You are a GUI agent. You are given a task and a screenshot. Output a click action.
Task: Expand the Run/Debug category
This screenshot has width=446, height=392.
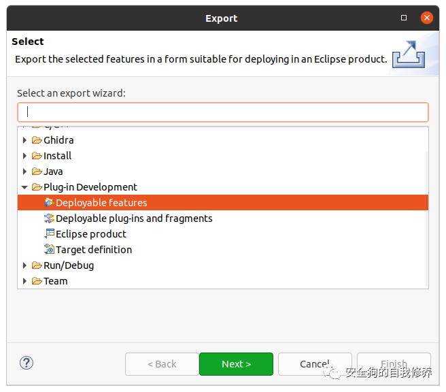[x=24, y=265]
